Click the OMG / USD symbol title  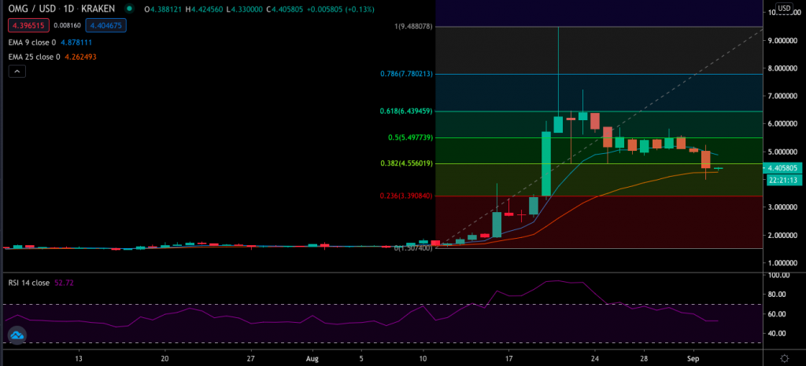pyautogui.click(x=31, y=9)
